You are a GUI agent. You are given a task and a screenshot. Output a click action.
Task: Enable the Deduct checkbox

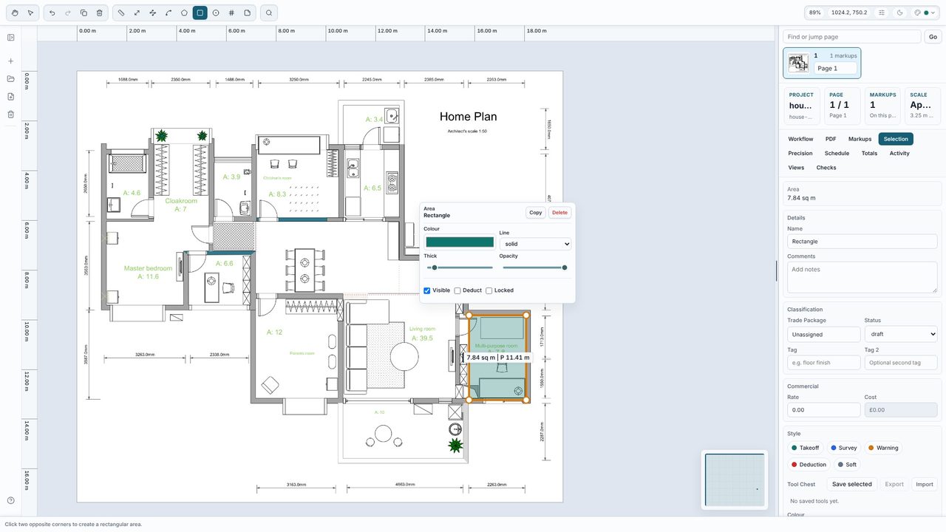point(457,290)
